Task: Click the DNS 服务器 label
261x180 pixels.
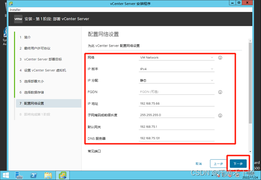Action: (96, 138)
